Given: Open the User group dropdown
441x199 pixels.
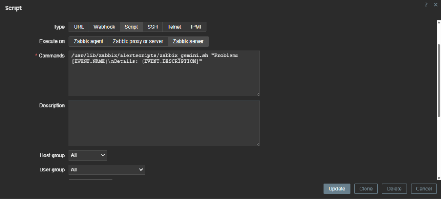Looking at the screenshot, I should (x=107, y=170).
